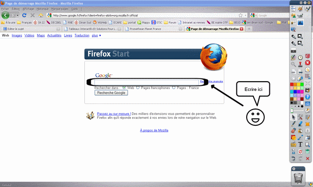
Task: Open the 'Forum' bookmarks folder
Action: (170, 23)
